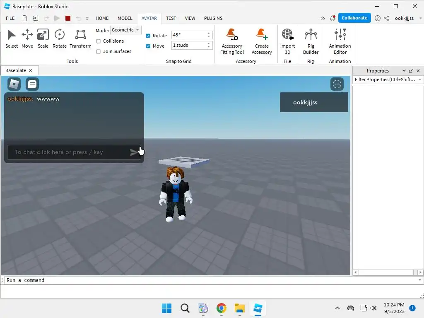The image size is (424, 318).
Task: Expand the Properties panel options chevron
Action: point(404,70)
